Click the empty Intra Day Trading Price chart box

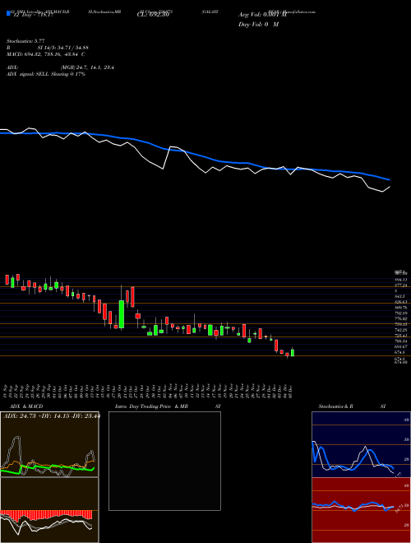164,461
